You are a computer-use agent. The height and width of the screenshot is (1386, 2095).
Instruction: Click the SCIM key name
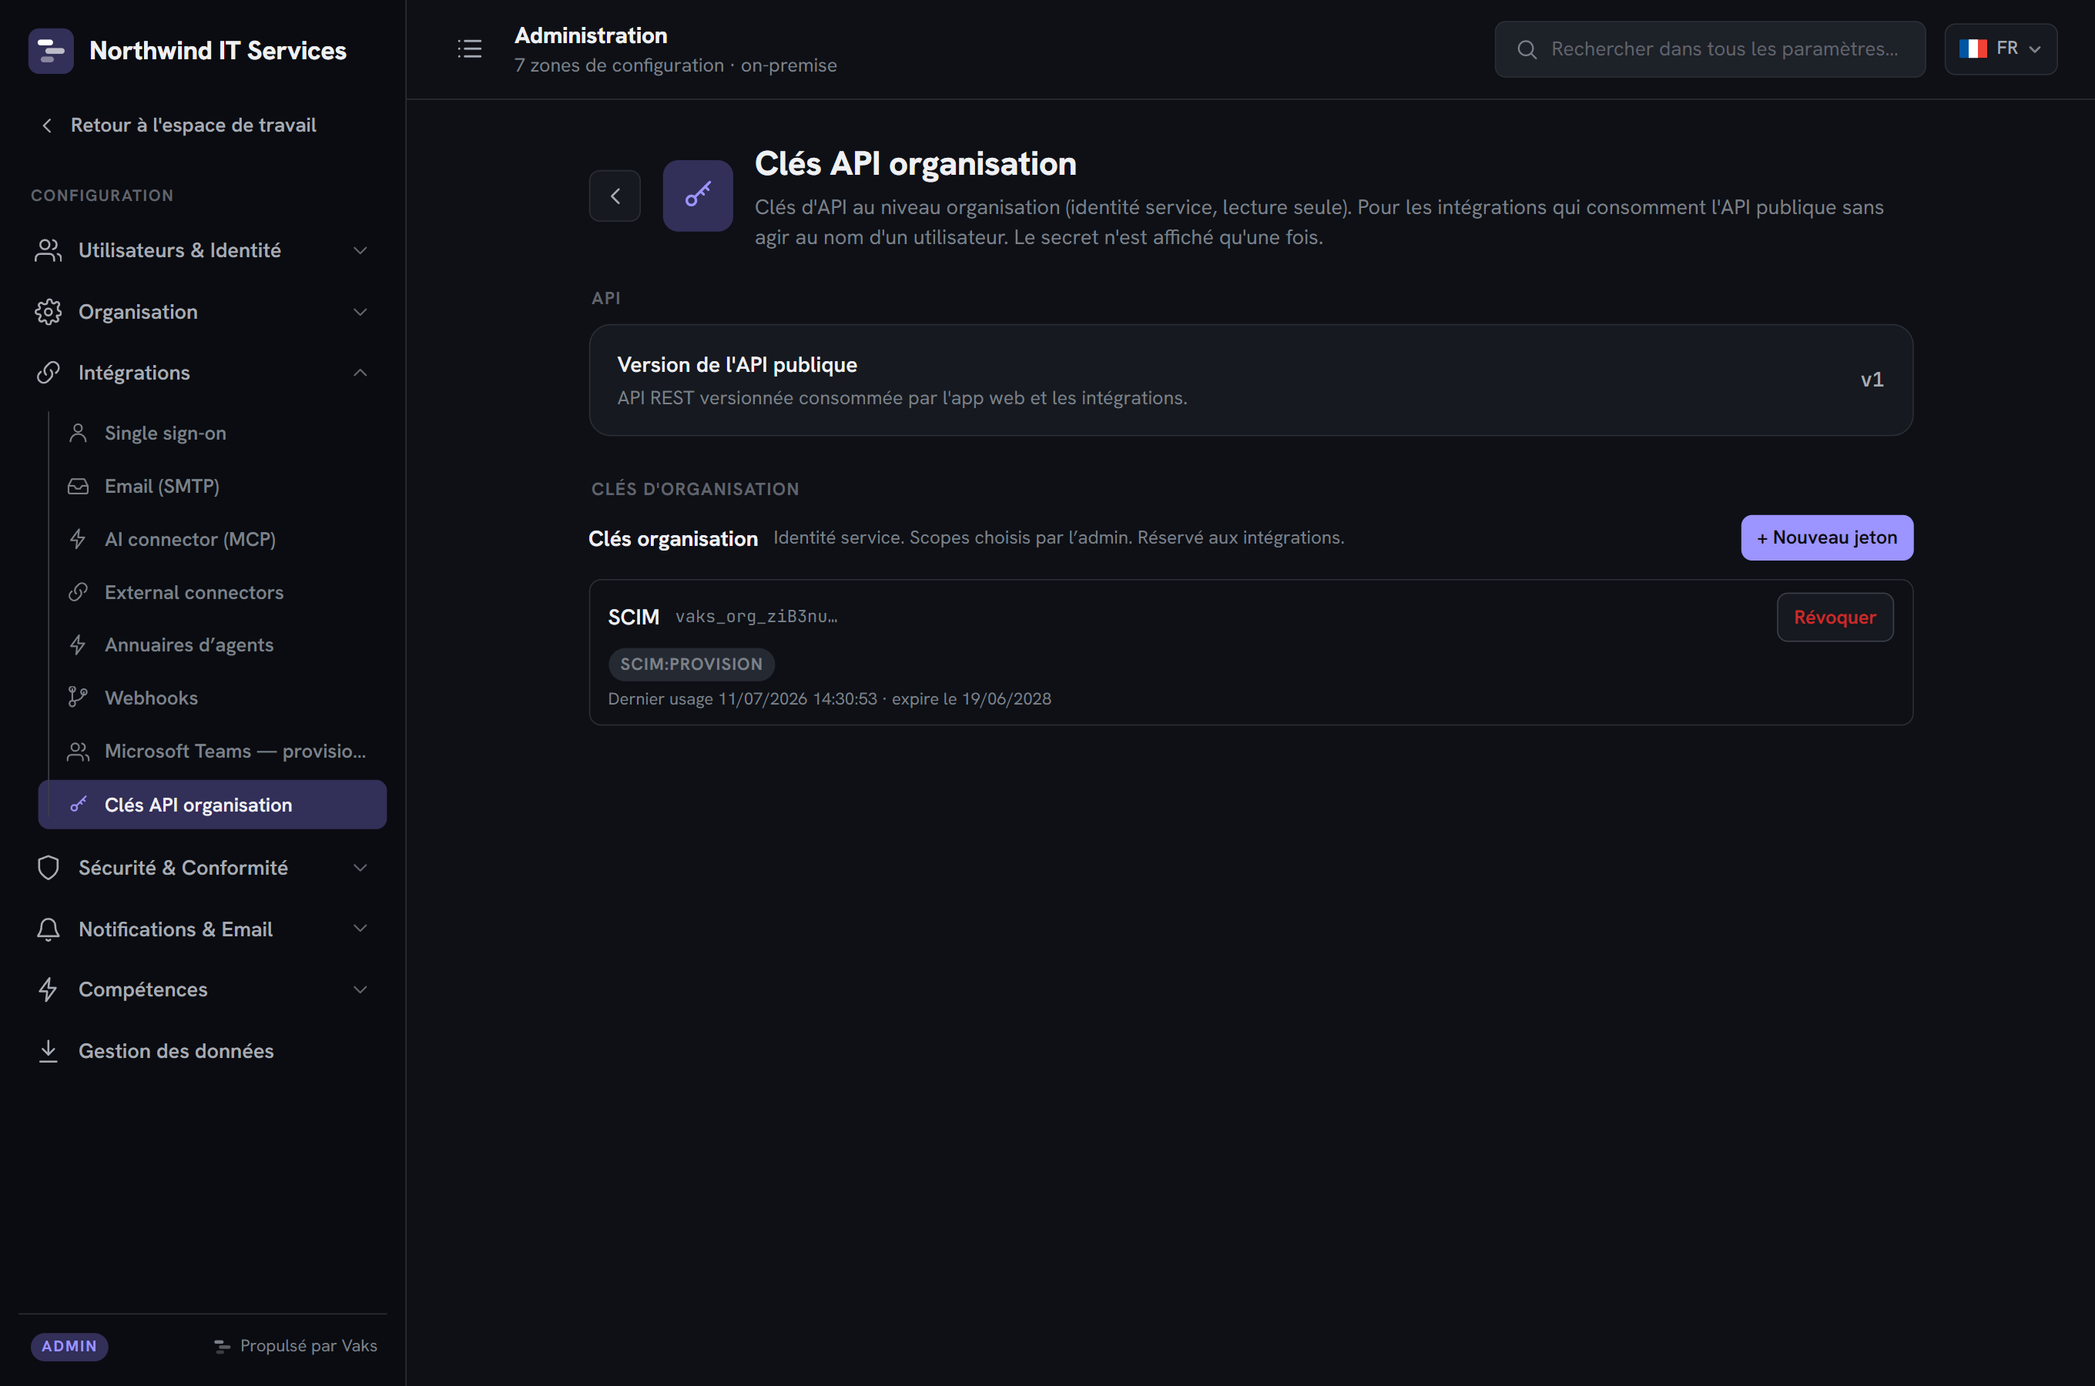[633, 617]
